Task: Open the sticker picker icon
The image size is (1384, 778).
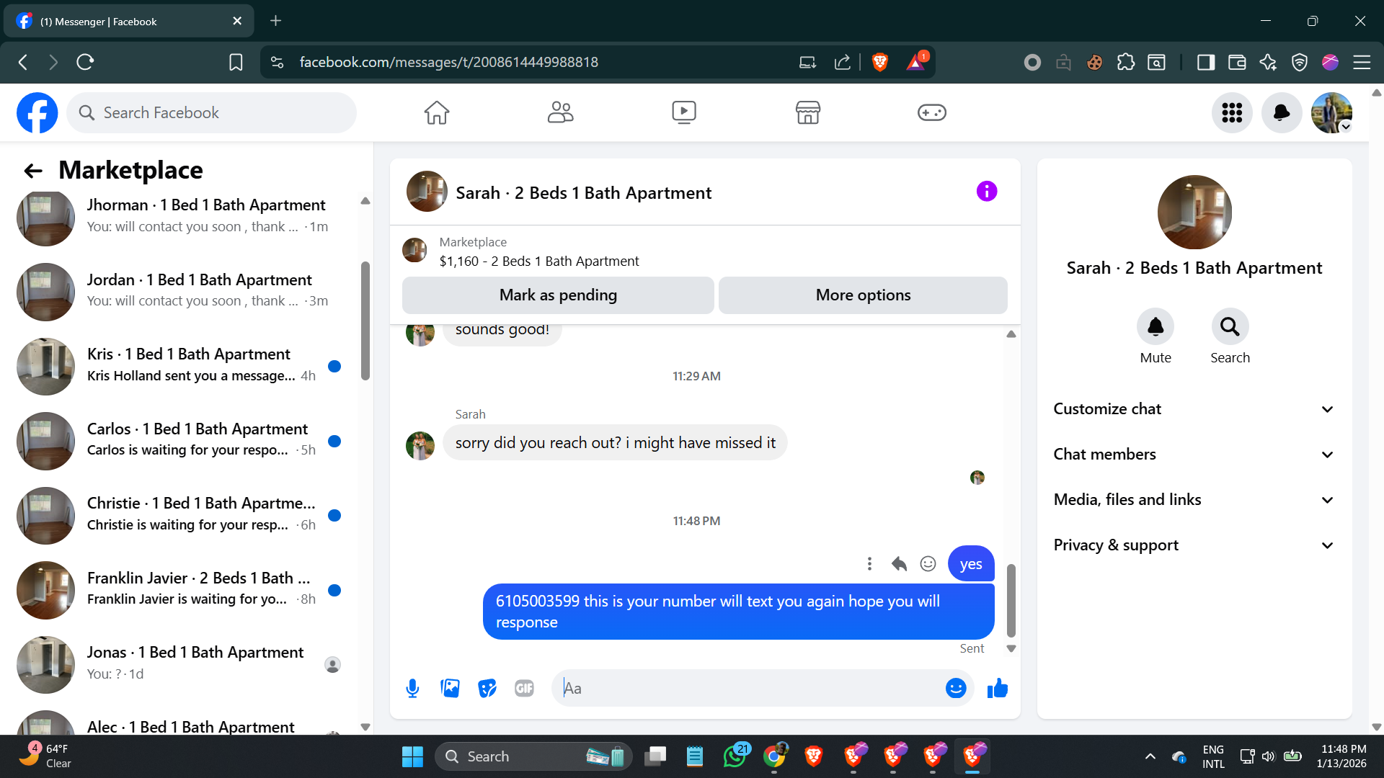Action: coord(487,689)
